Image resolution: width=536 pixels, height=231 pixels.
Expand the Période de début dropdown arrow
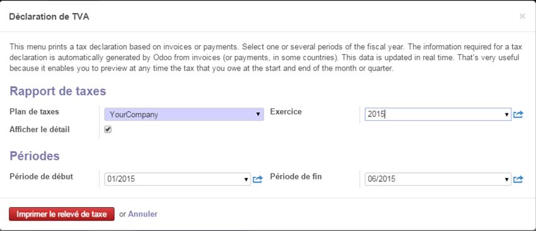[x=246, y=179]
